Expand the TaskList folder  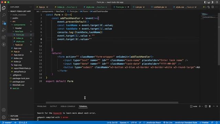(x=19, y=45)
